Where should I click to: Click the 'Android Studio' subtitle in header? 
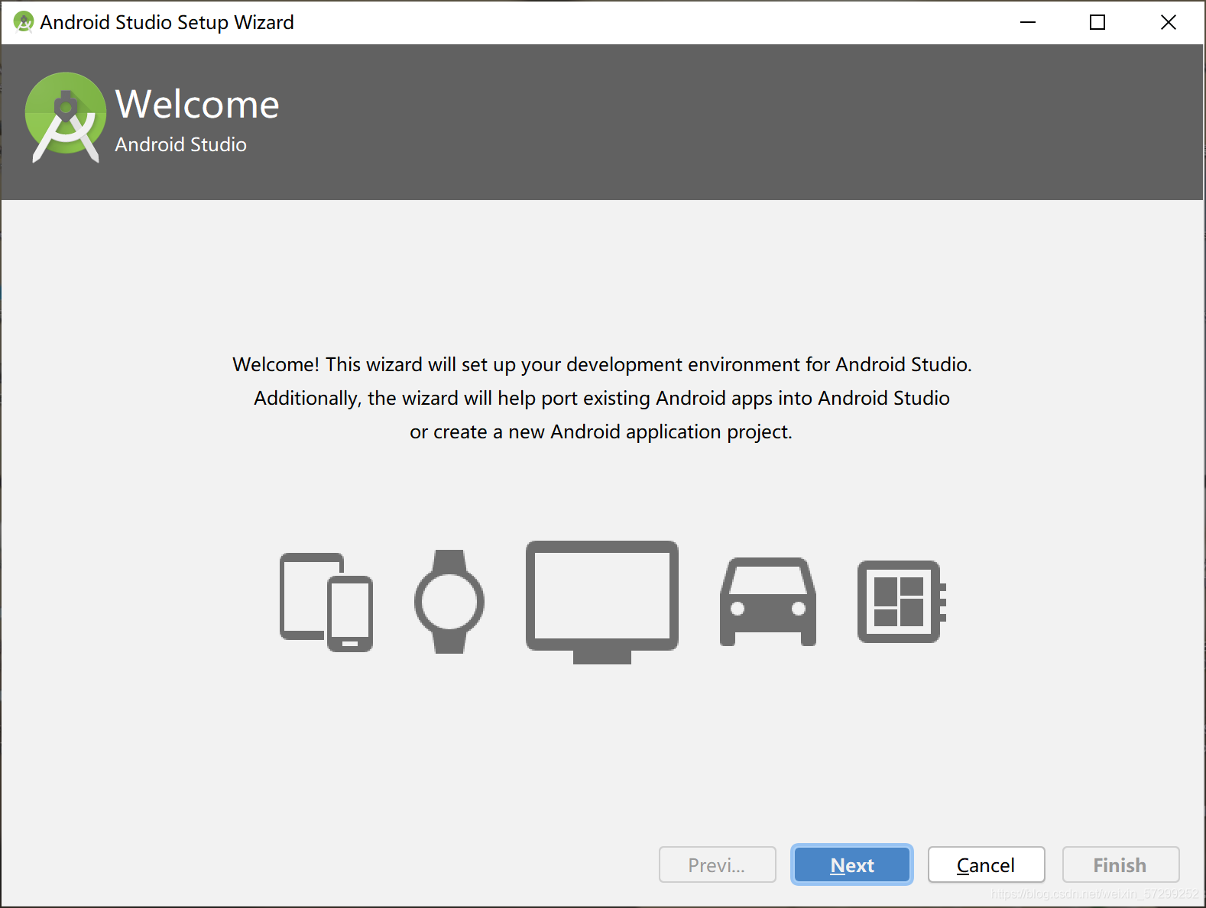(x=181, y=144)
